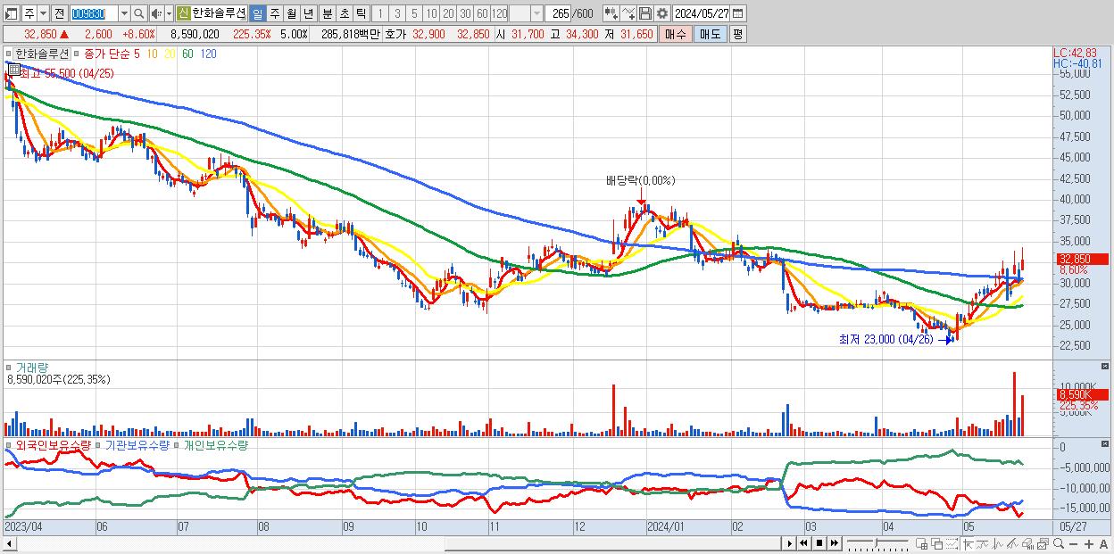Click 개인보유수량 legend label
The image size is (1114, 554).
point(215,444)
